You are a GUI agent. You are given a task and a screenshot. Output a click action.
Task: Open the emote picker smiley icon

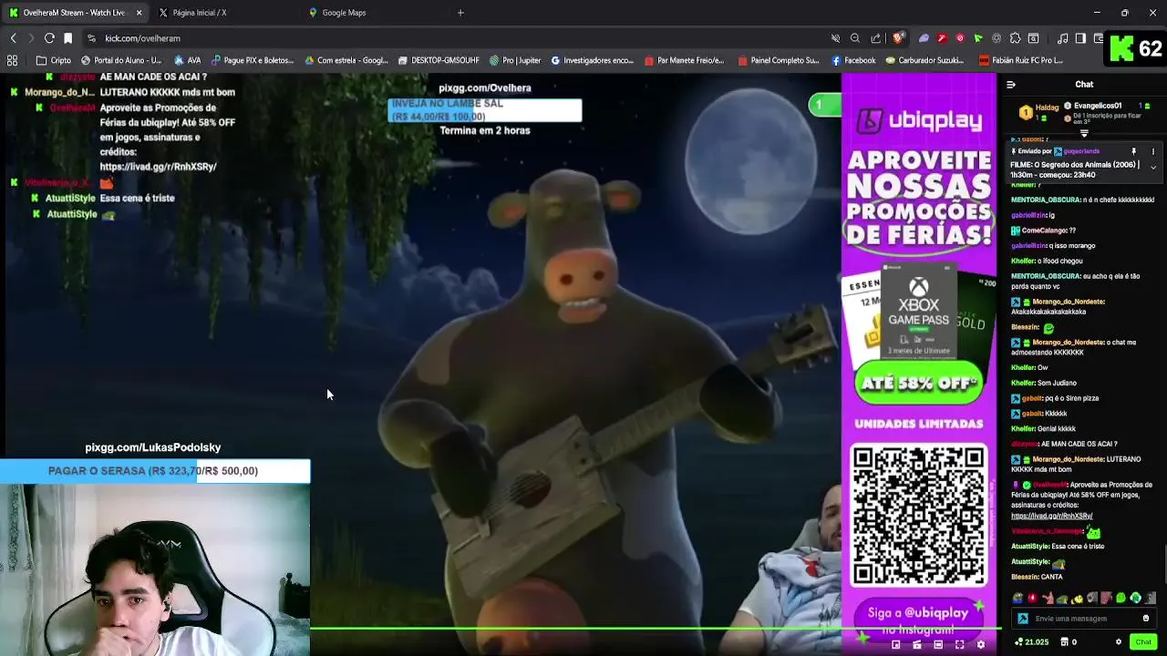pos(1146,619)
